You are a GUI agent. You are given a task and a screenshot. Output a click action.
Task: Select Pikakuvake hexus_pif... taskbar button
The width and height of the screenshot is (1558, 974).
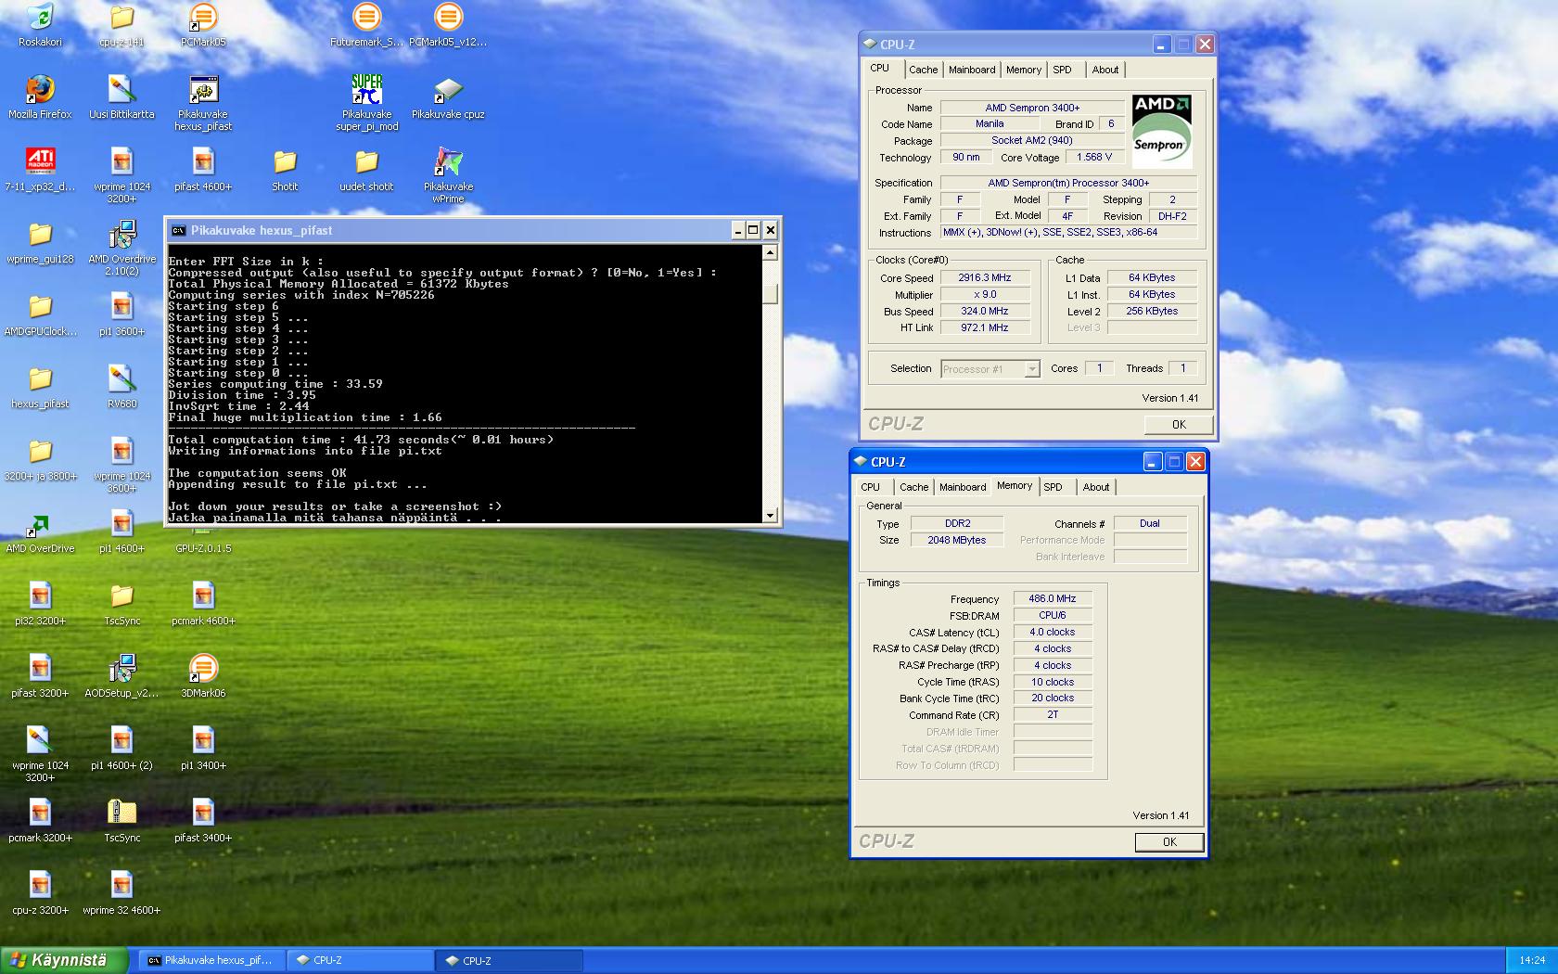[x=212, y=960]
